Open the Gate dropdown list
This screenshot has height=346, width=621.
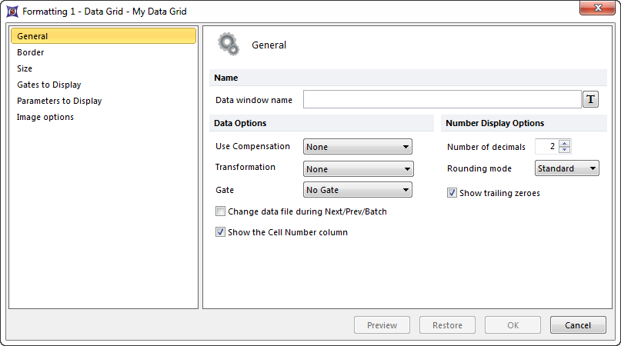pyautogui.click(x=358, y=190)
